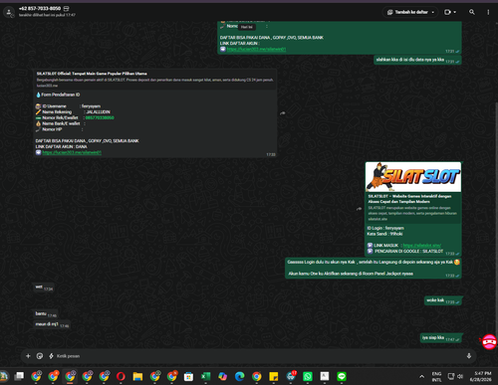Select the outgoing 'woke kak' message

point(442,300)
